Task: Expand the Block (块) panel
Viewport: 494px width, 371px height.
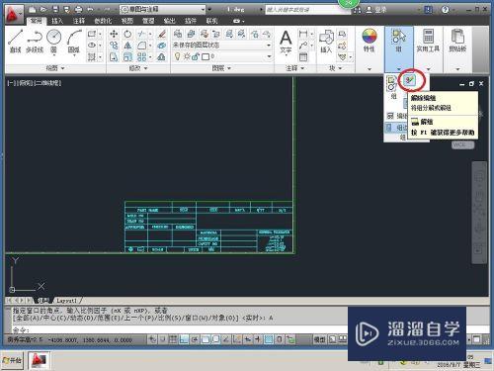Action: tap(335, 68)
